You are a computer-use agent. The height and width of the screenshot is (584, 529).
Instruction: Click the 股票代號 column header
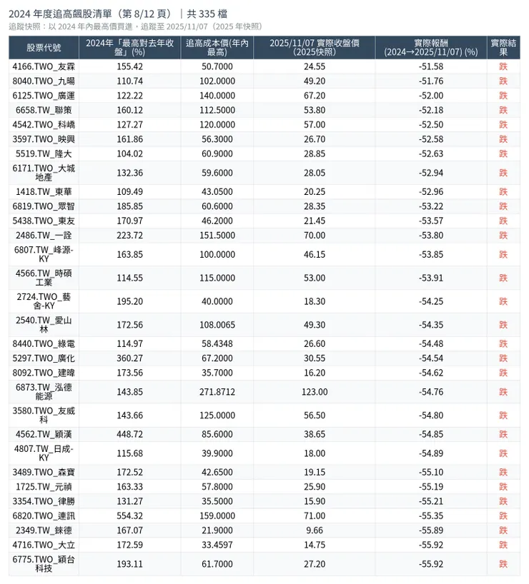44,47
